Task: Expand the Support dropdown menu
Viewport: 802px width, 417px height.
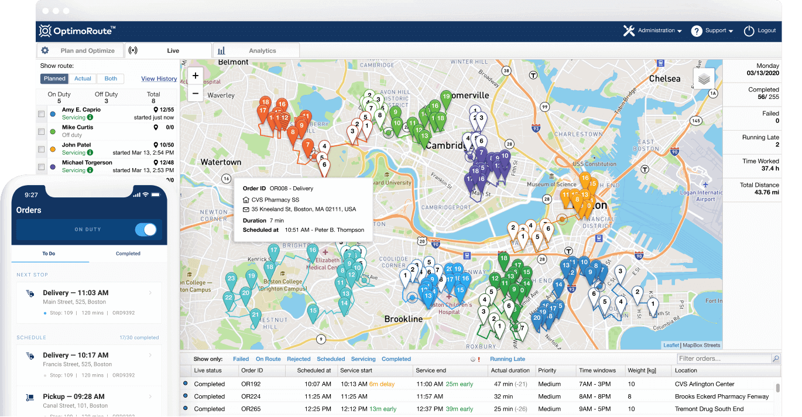Action: point(719,31)
